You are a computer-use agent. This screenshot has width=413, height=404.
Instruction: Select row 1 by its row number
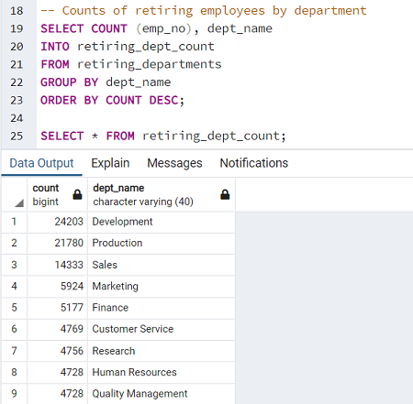point(14,222)
